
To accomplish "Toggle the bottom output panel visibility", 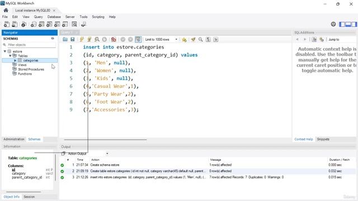I will pyautogui.click(x=348, y=24).
